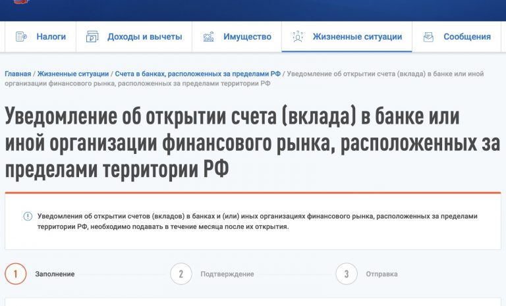Click the Имущество house icon
506x306 pixels.
pyautogui.click(x=208, y=37)
